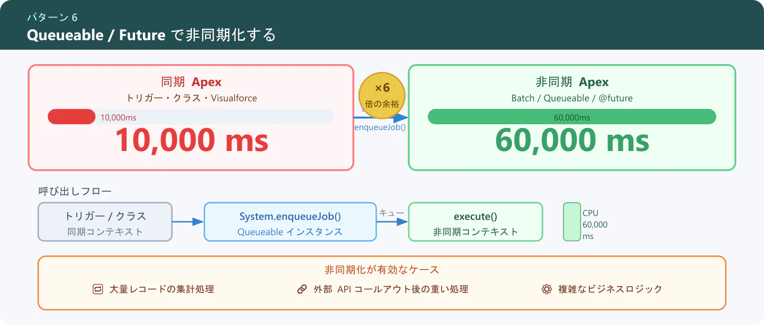Click the enqueueJob() arrow between Apex panels

click(x=381, y=117)
